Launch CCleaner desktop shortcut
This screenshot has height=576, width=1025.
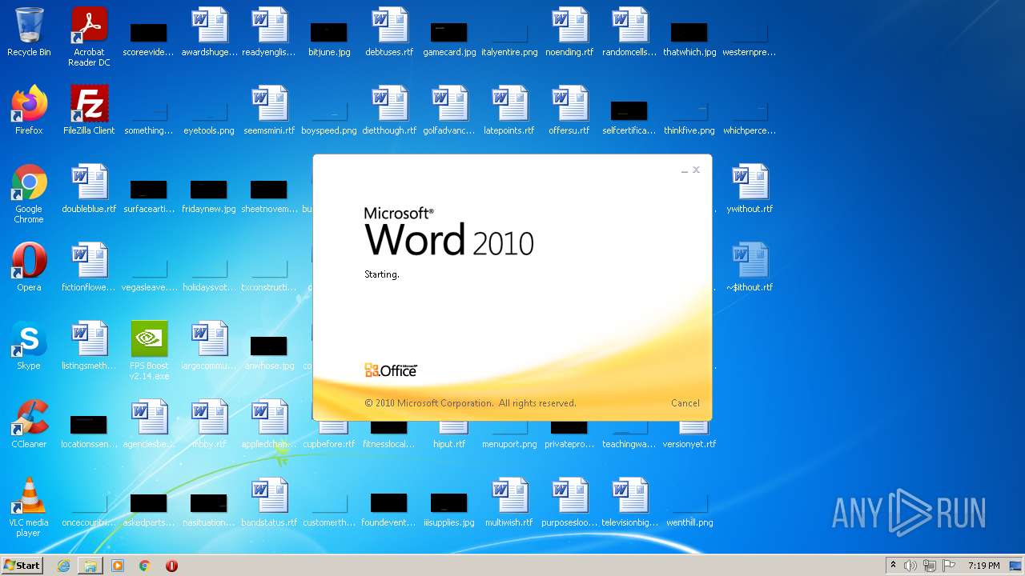29,418
